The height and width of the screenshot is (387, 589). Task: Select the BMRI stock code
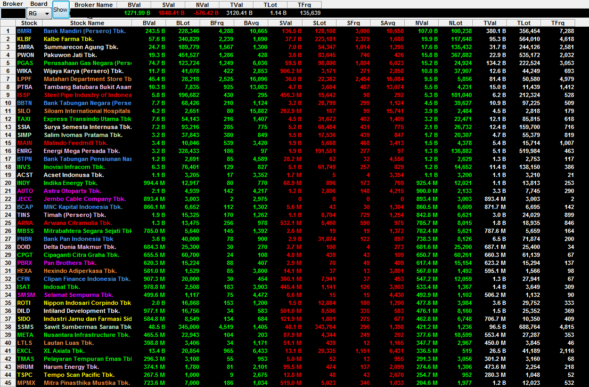[24, 31]
